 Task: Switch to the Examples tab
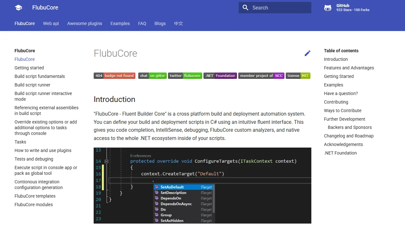click(120, 23)
